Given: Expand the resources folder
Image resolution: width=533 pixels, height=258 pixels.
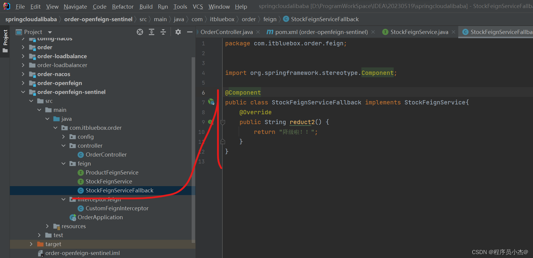Looking at the screenshot, I should tap(47, 226).
